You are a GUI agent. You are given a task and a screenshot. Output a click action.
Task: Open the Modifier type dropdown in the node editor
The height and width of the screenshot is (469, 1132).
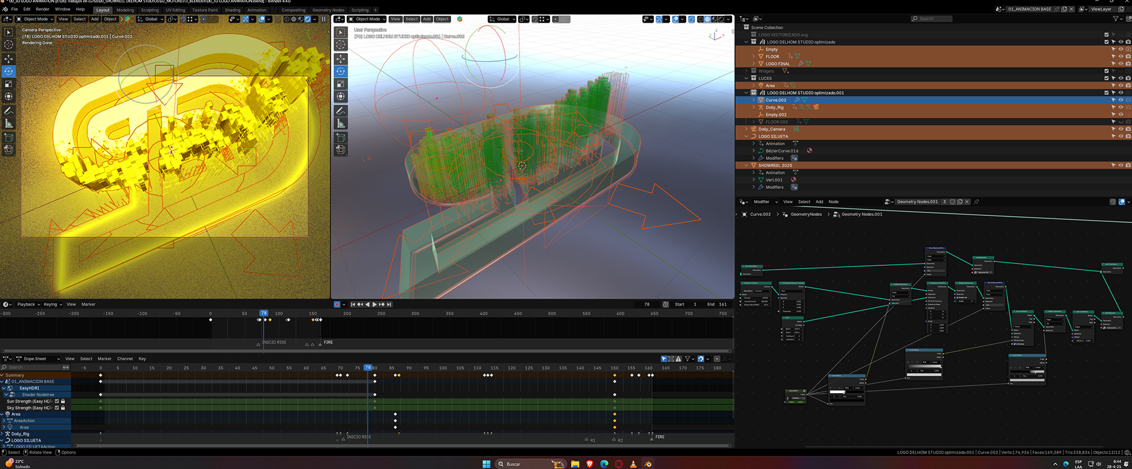(x=765, y=202)
